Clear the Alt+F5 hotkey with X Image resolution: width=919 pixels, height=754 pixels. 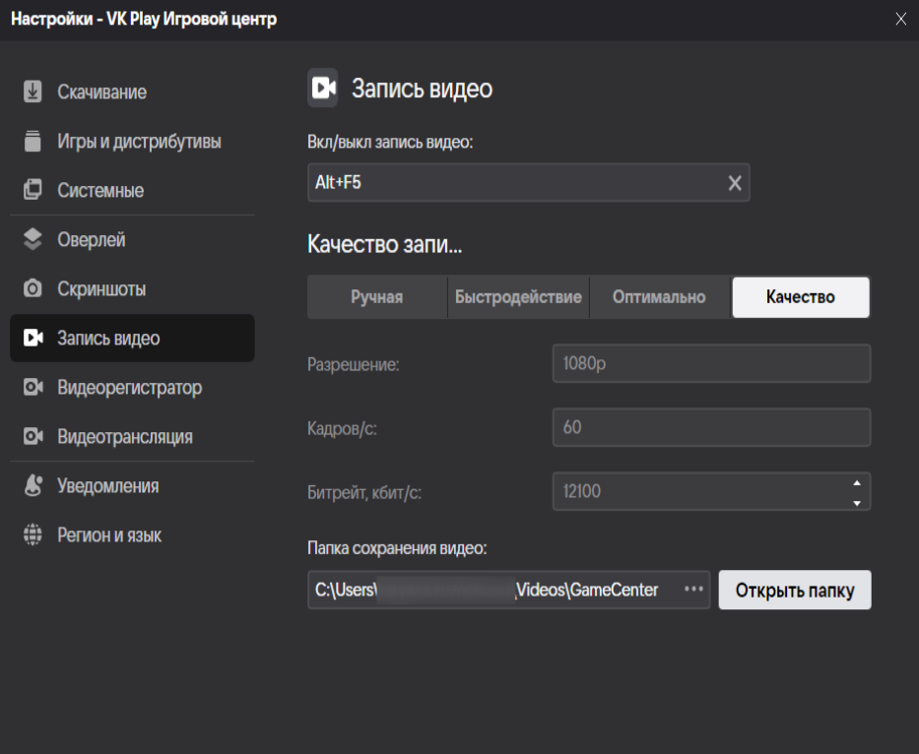point(735,183)
